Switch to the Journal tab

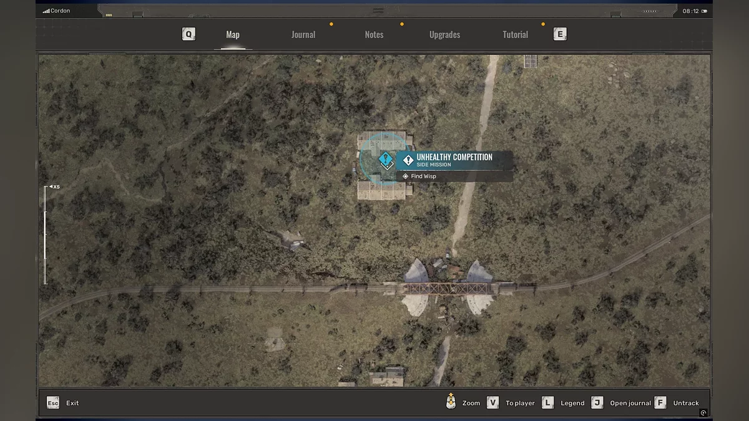click(x=303, y=35)
